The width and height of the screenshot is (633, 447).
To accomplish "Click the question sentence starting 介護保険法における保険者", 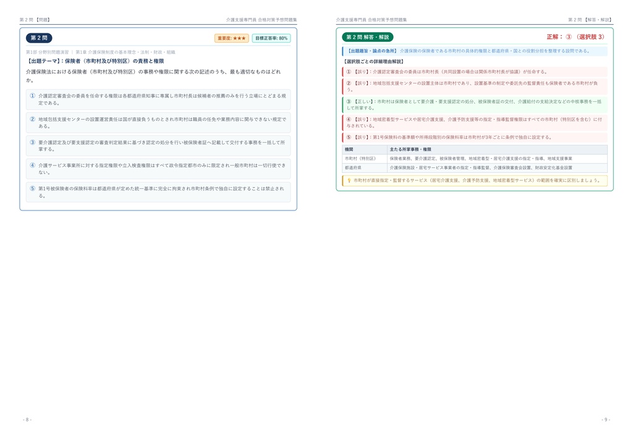I will [153, 76].
